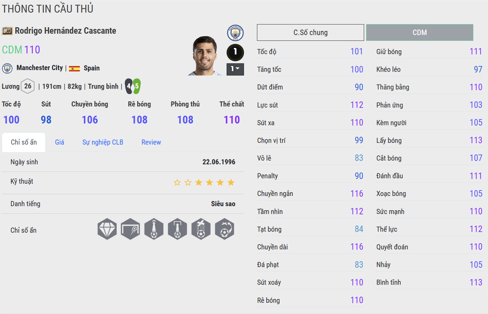Screen dimensions: 488x314
Task: Click the Spain flag icon
Action: [74, 68]
